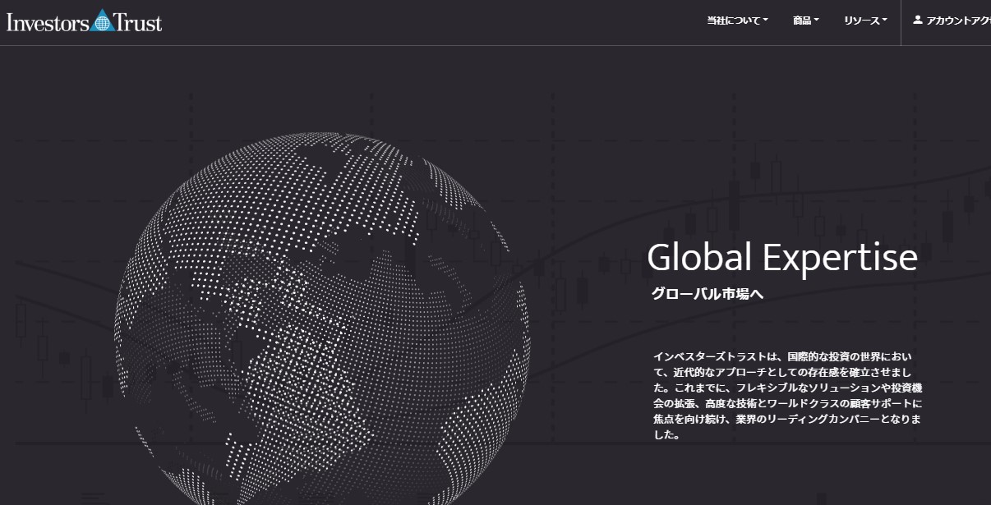Click the dotted globe graphic
Image resolution: width=991 pixels, height=505 pixels.
coord(322,319)
